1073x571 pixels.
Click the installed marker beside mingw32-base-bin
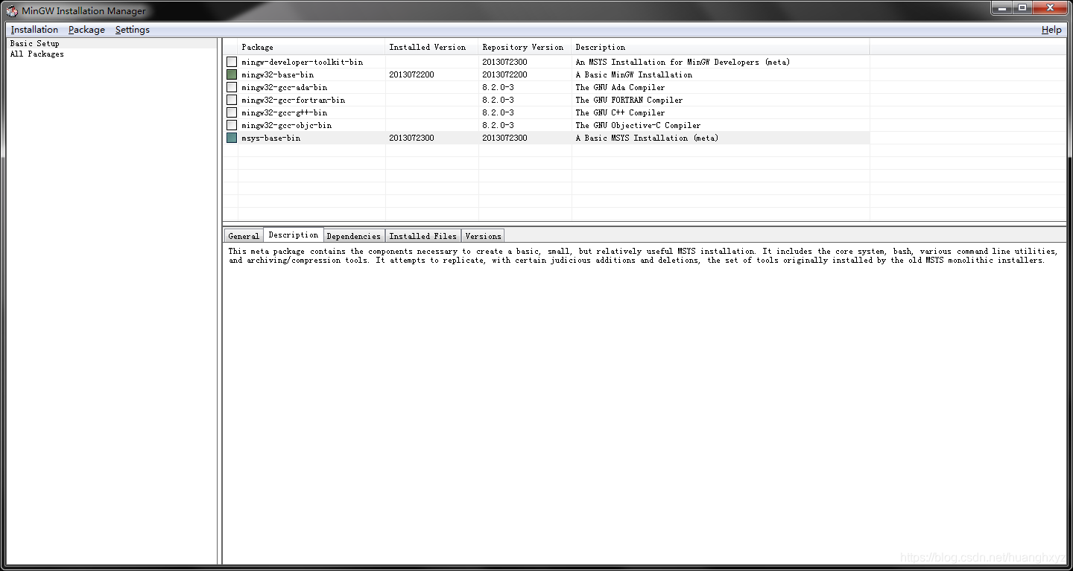[231, 74]
